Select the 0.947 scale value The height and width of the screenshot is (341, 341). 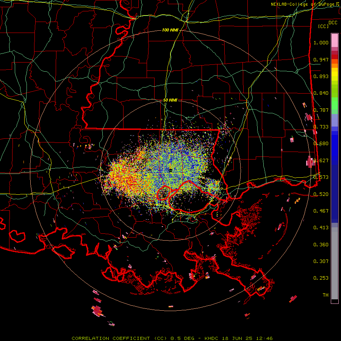point(321,59)
